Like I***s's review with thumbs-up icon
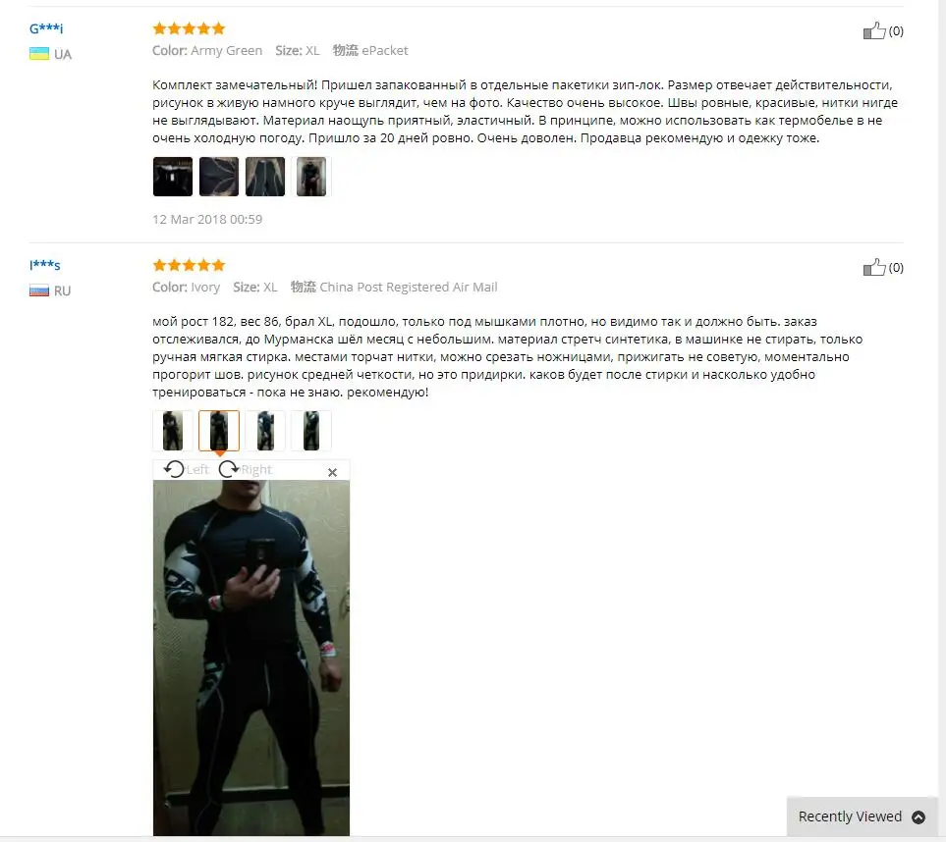This screenshot has height=842, width=946. pyautogui.click(x=874, y=267)
